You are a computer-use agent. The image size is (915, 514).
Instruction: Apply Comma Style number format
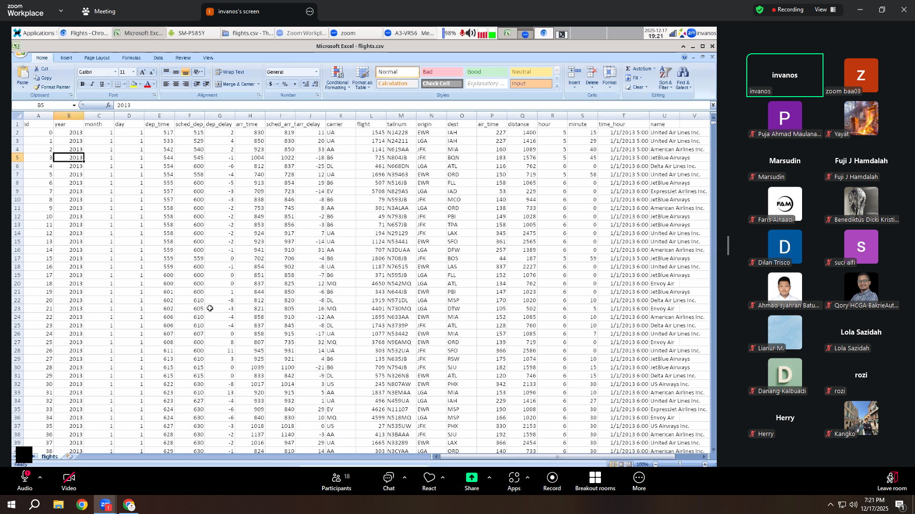295,84
